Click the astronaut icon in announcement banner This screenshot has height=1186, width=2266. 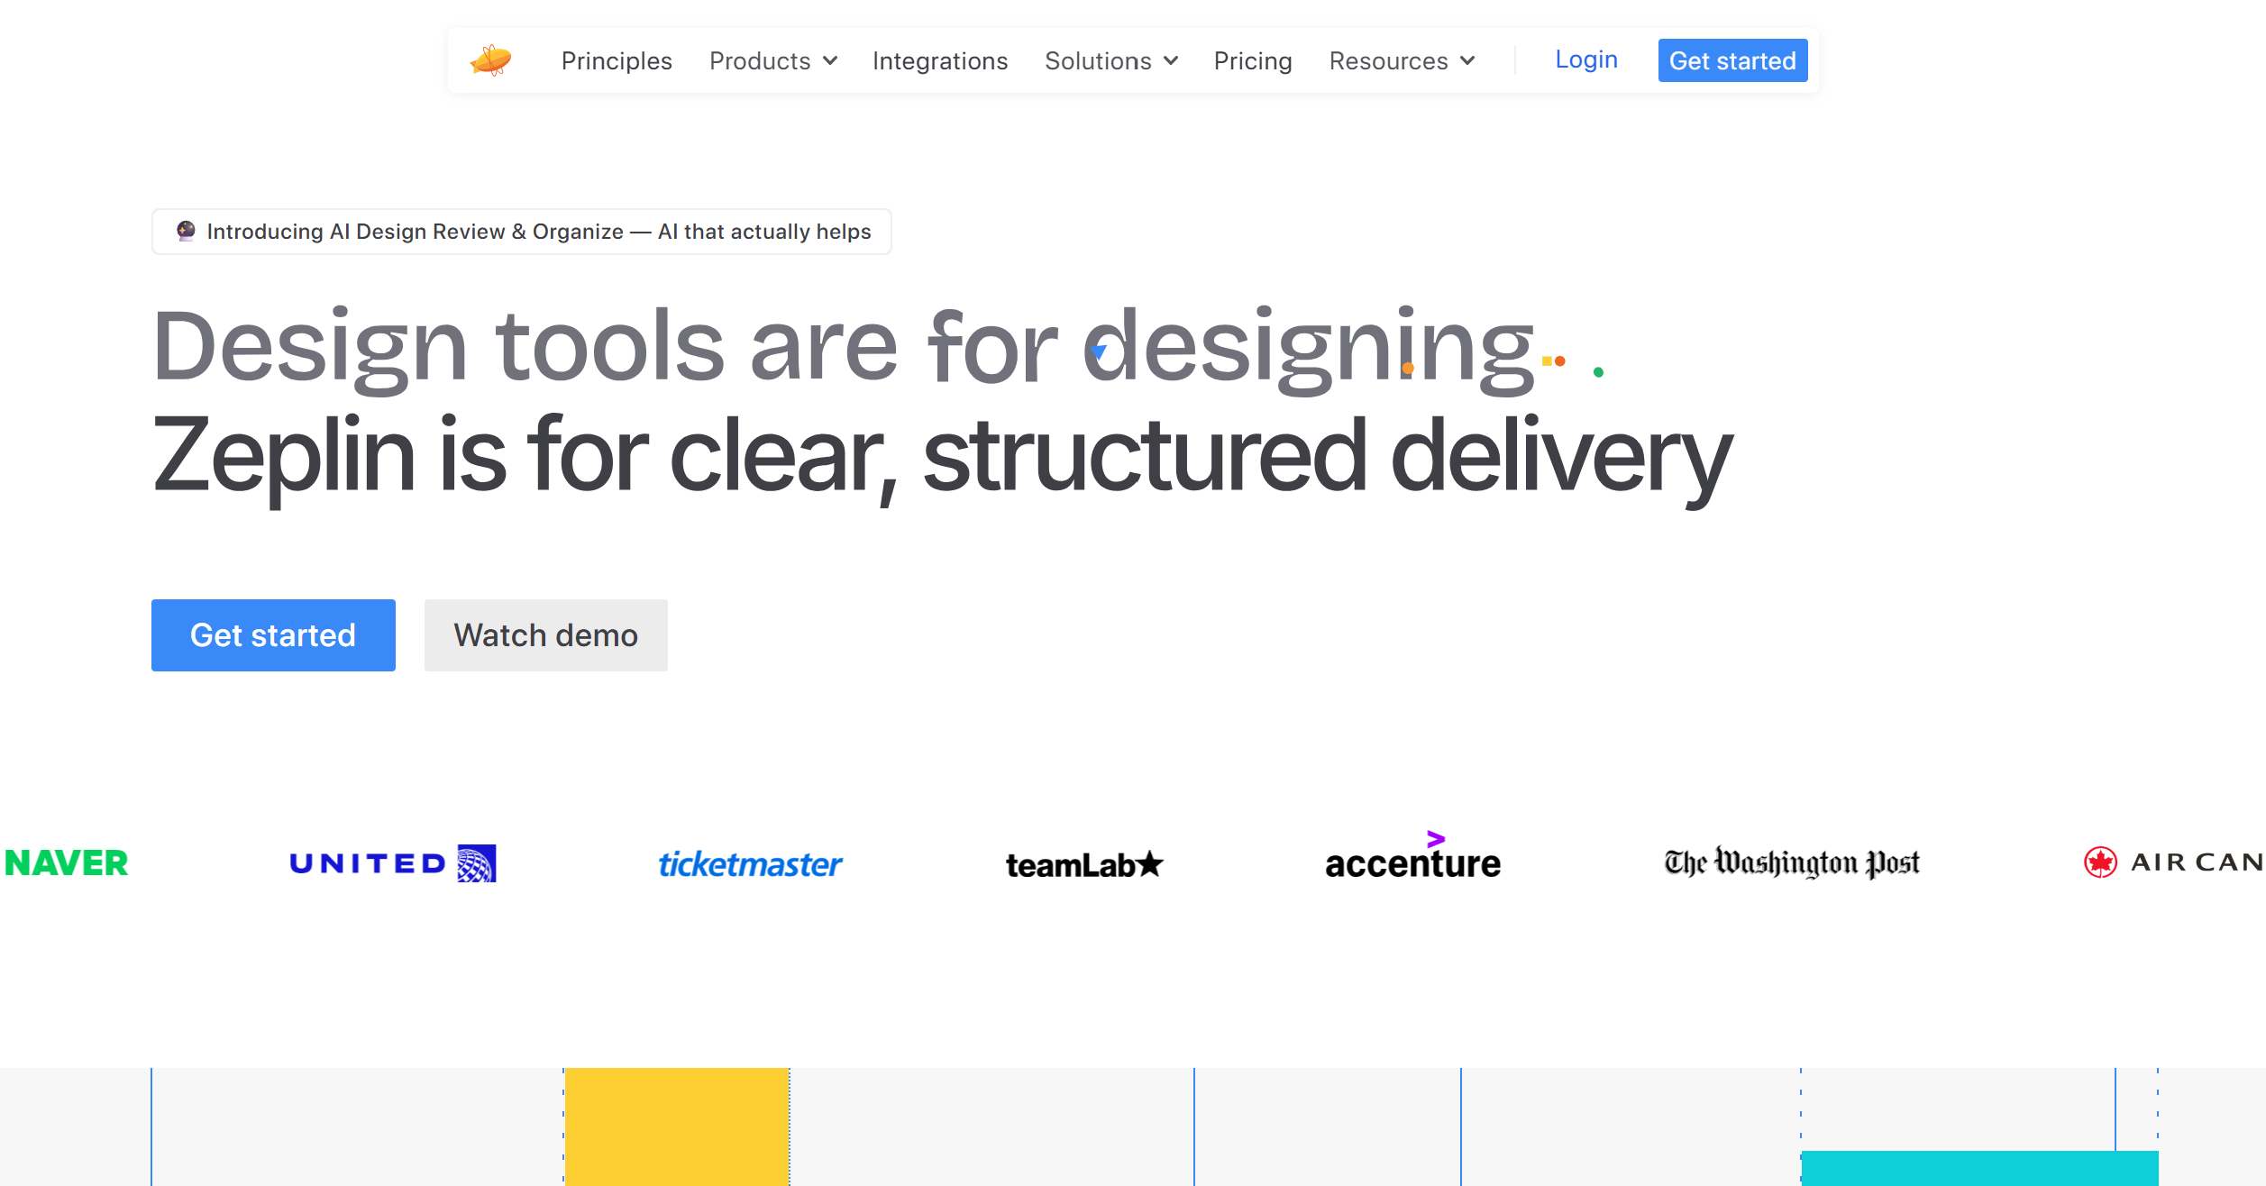click(186, 231)
